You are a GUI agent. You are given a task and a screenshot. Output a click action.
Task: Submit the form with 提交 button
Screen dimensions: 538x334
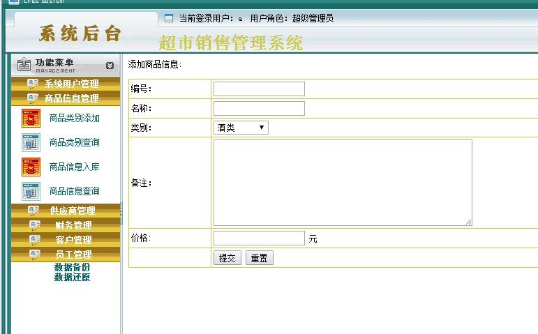tap(227, 258)
